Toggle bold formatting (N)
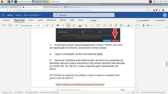 click(58, 25)
